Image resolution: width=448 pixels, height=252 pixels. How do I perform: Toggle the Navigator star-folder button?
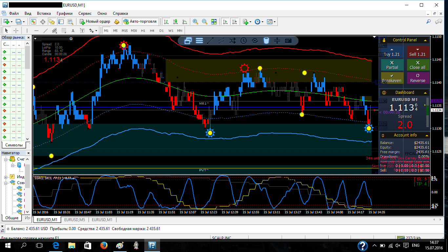52,22
